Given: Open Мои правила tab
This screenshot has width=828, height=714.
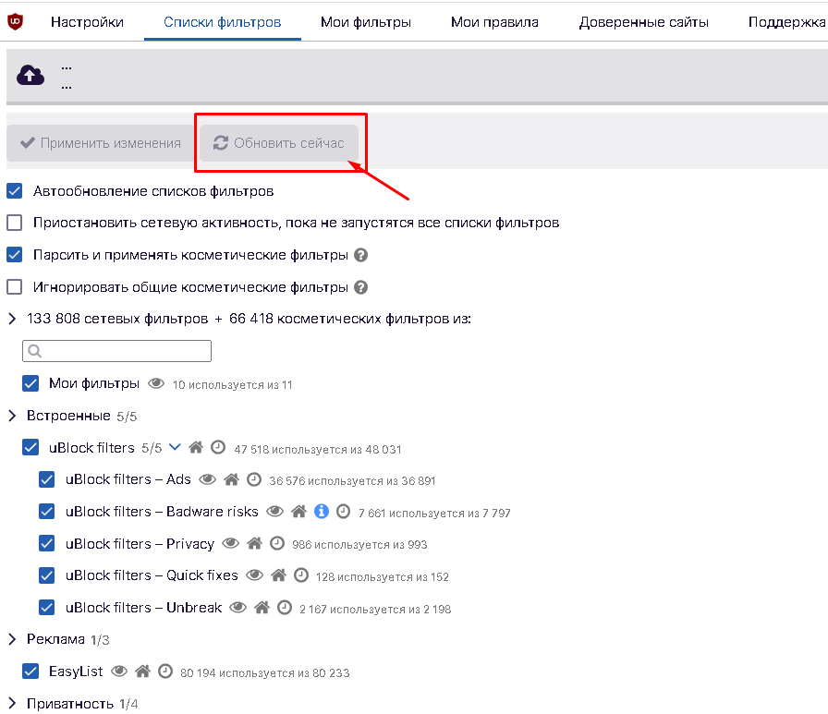Looking at the screenshot, I should pyautogui.click(x=494, y=22).
